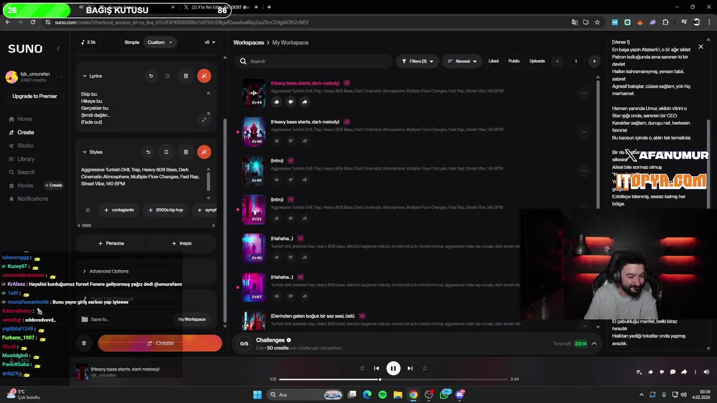Screen dimensions: 717x403
Task: Open the Windows Start menu
Action: 257,395
